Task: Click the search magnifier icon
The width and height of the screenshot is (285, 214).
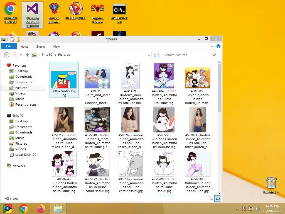Action: coord(214,55)
